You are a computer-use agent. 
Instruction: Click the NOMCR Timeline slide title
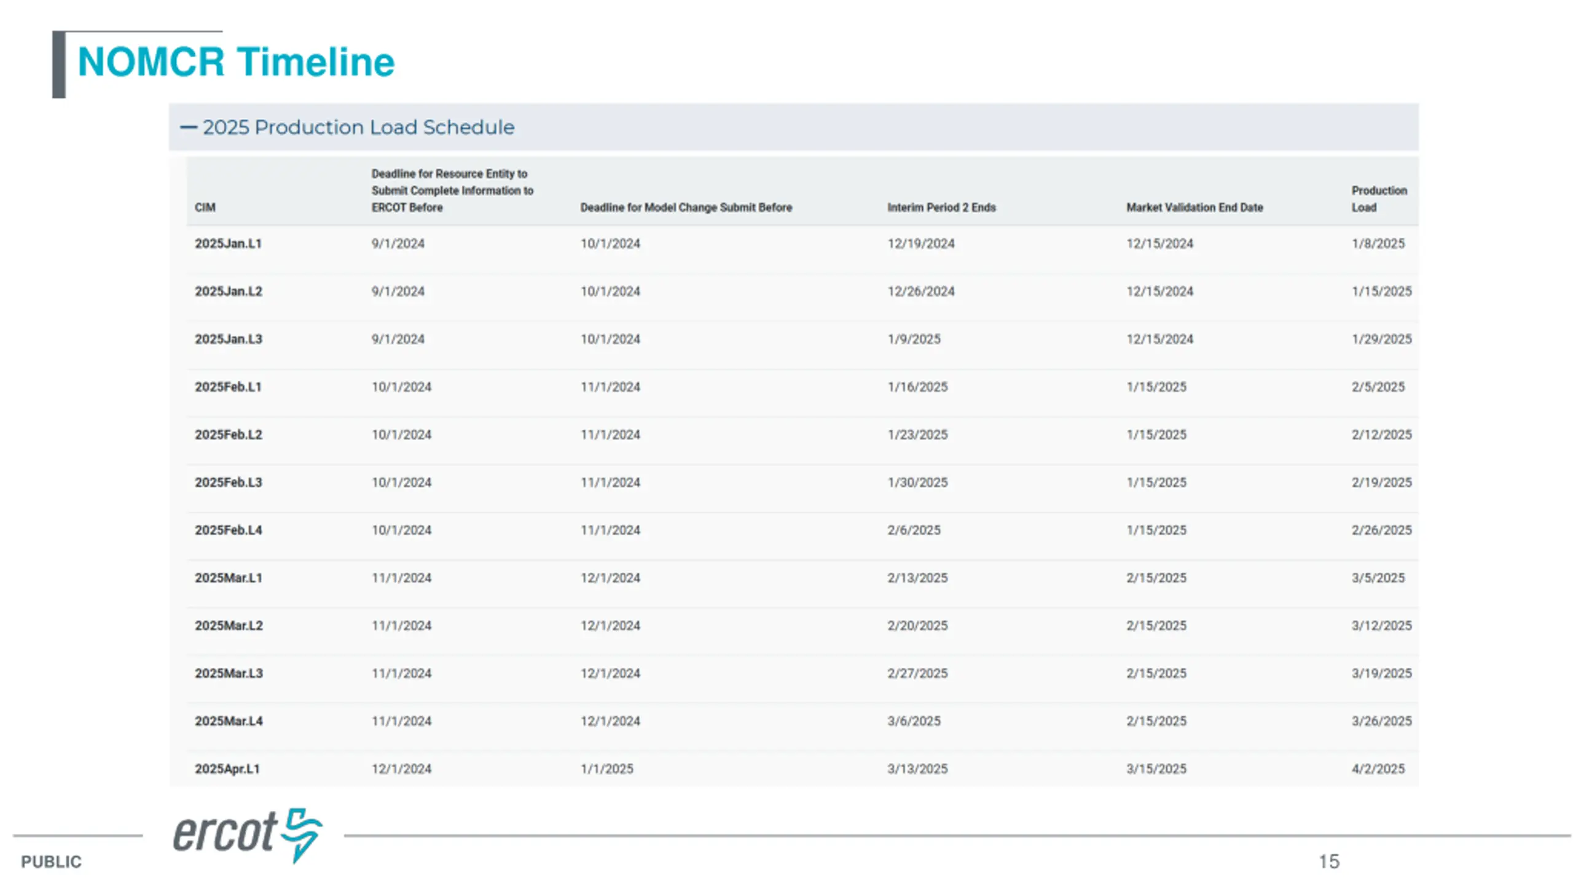click(x=236, y=62)
